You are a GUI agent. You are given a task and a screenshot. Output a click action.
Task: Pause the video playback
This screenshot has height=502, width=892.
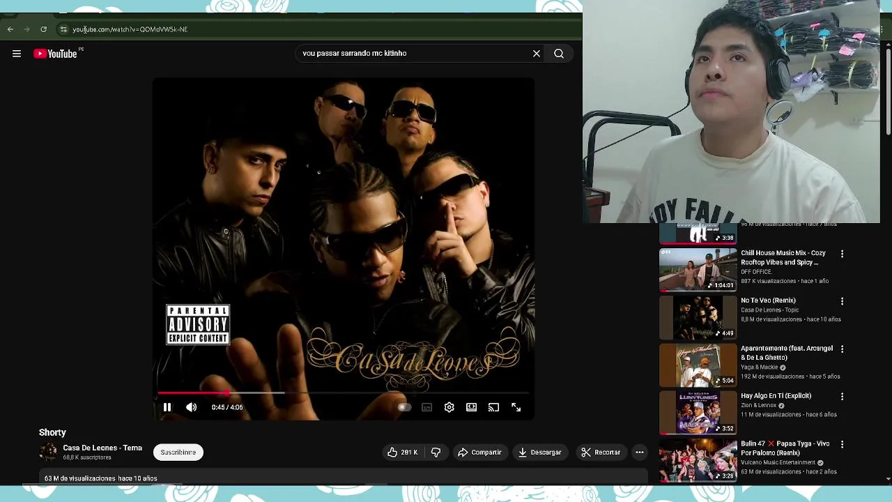pyautogui.click(x=167, y=407)
